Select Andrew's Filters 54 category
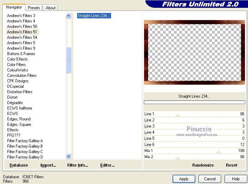 tap(22, 37)
